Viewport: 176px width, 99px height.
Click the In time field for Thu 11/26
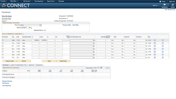35,43
